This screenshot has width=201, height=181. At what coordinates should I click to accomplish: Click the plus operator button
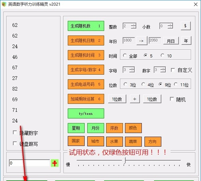coord(135,99)
